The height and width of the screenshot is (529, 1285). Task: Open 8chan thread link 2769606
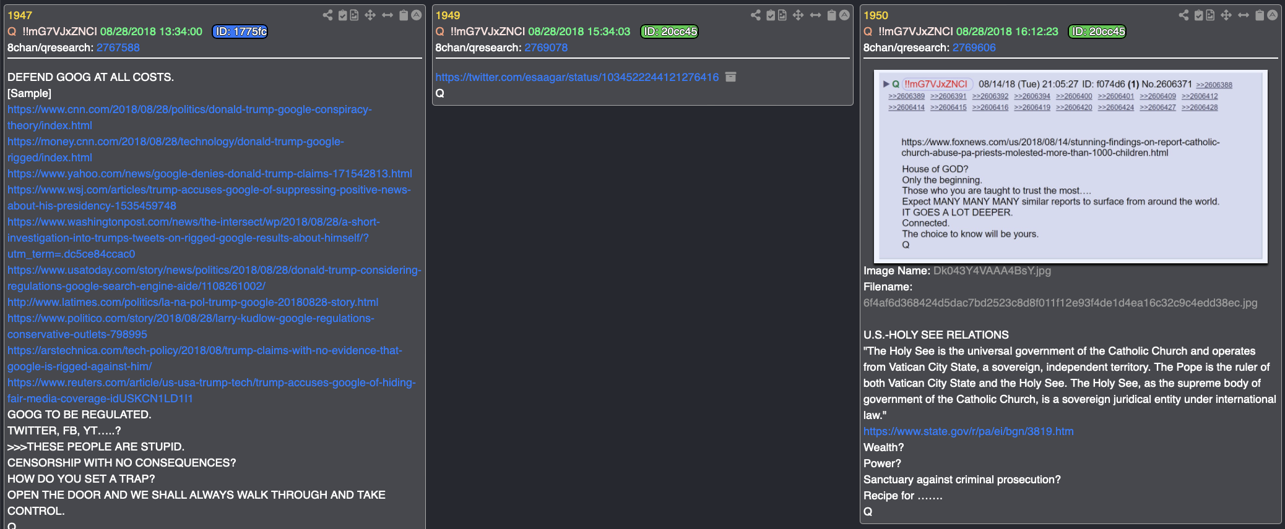click(x=974, y=48)
